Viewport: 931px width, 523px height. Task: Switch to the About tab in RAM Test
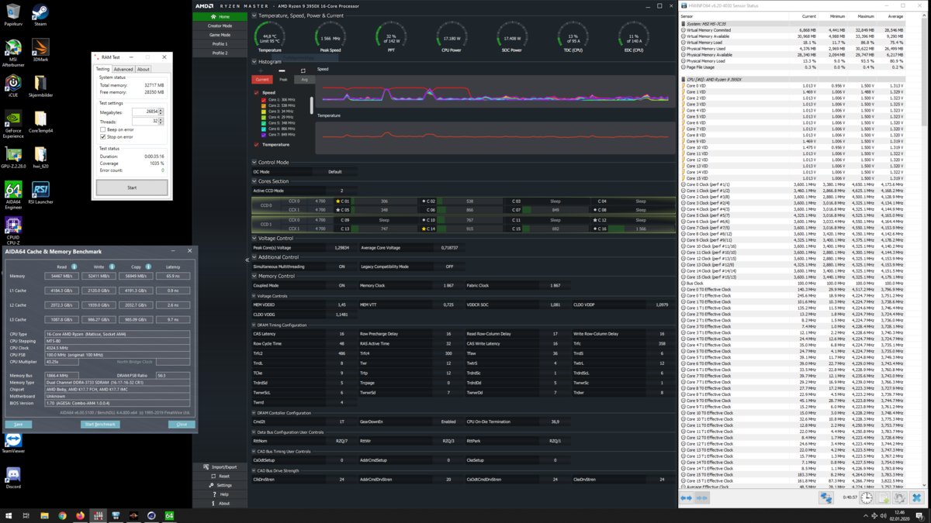144,69
